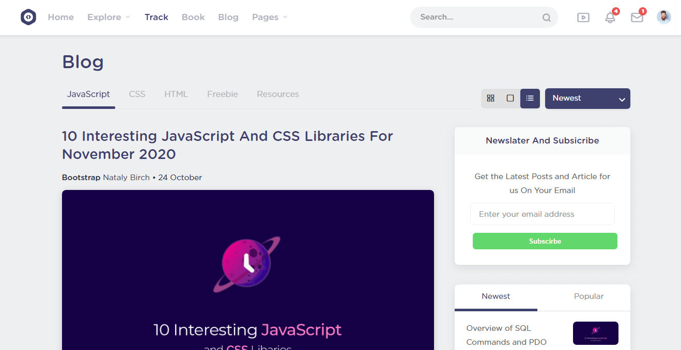Open the Newest sort dropdown
Image resolution: width=681 pixels, height=350 pixels.
click(x=587, y=99)
